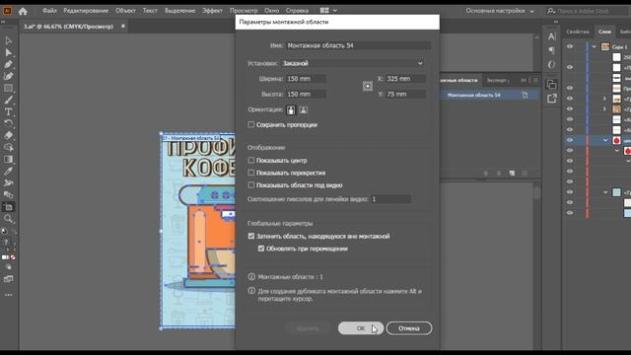Switch to the Экспорт panel tab

pyautogui.click(x=498, y=81)
